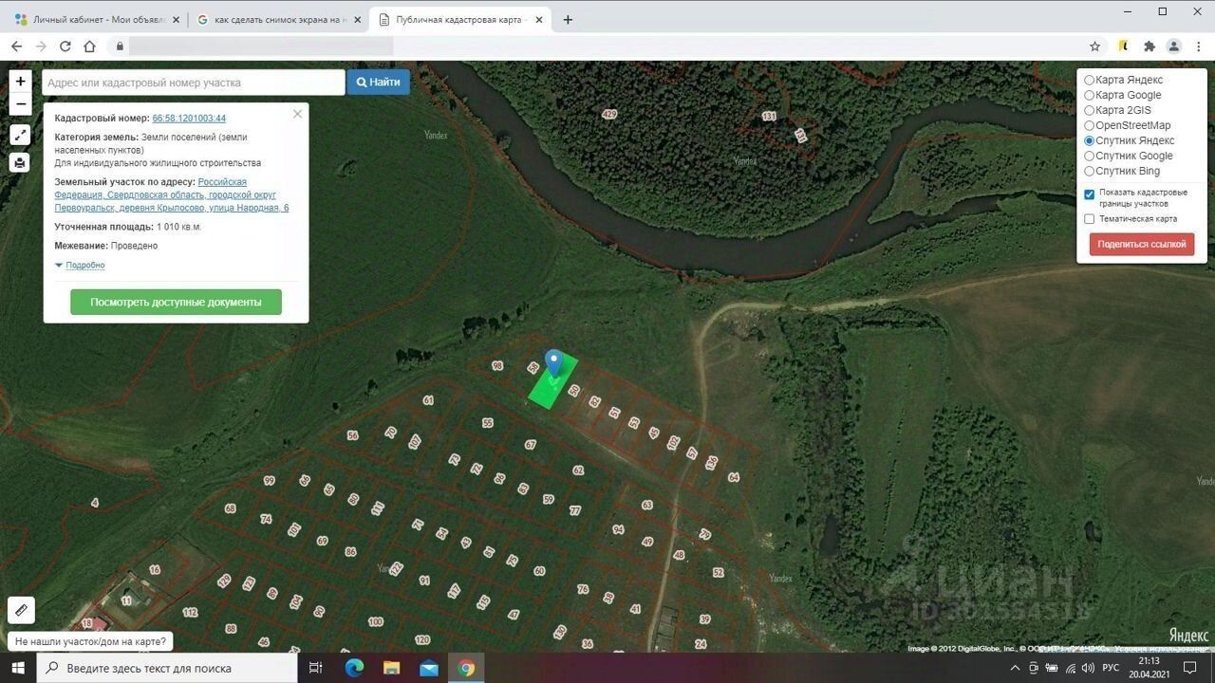
Task: Click parcel labeled 112 on map
Action: (190, 612)
